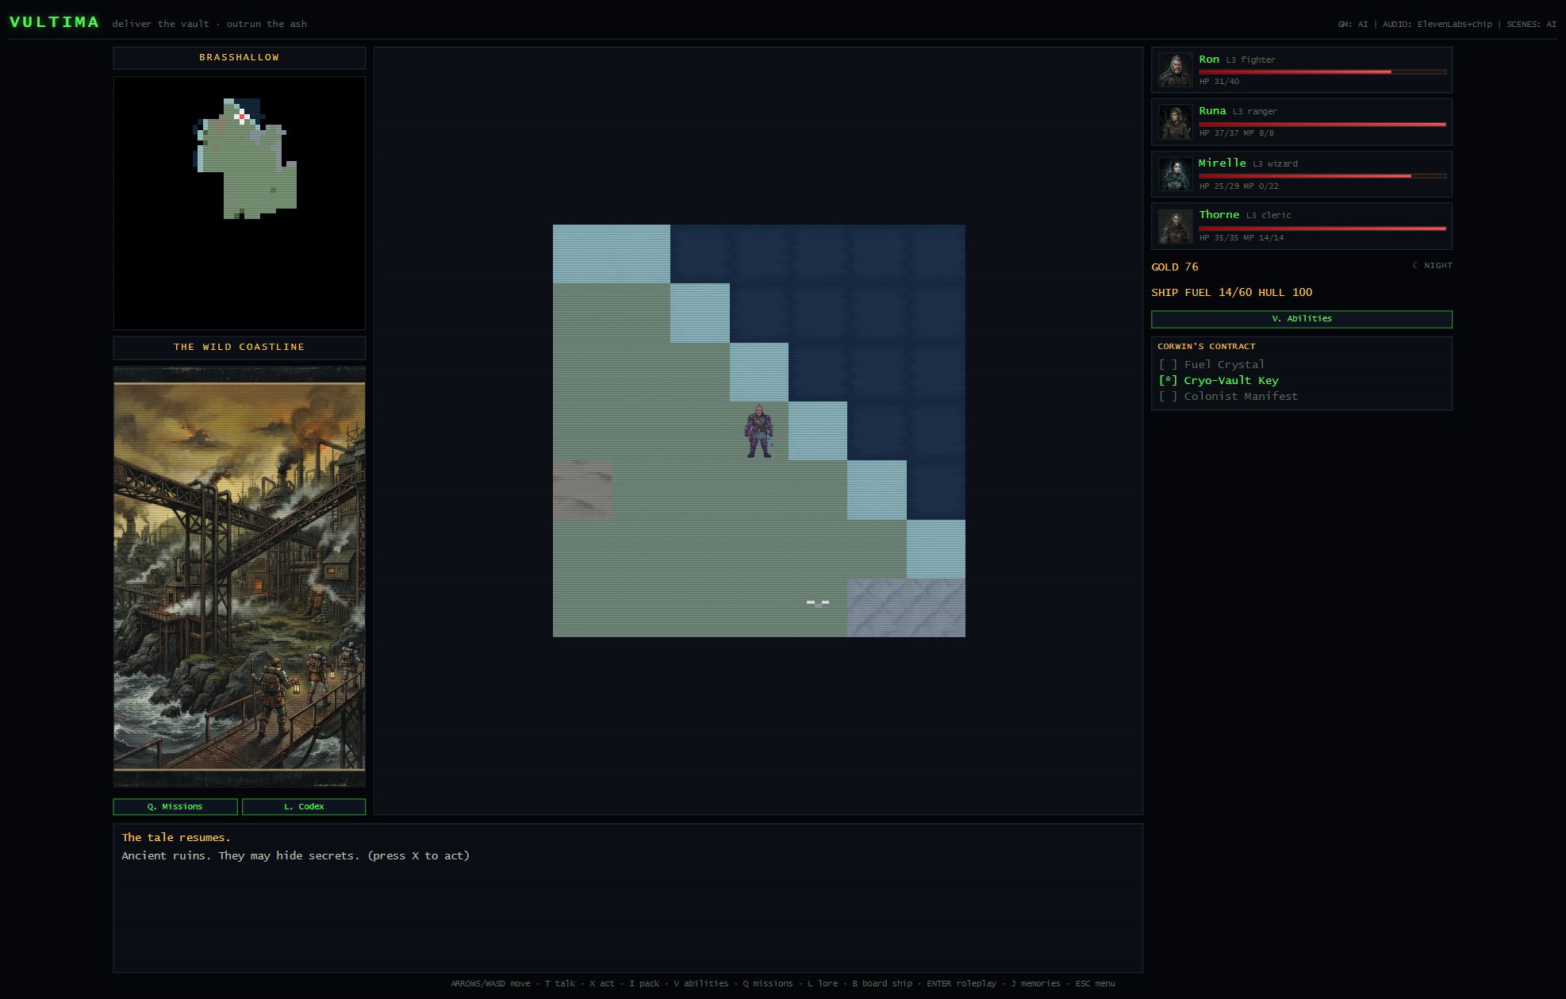Click 'ENTER roleplay' hint in footer
Viewport: 1566px width, 999px height.
961,984
